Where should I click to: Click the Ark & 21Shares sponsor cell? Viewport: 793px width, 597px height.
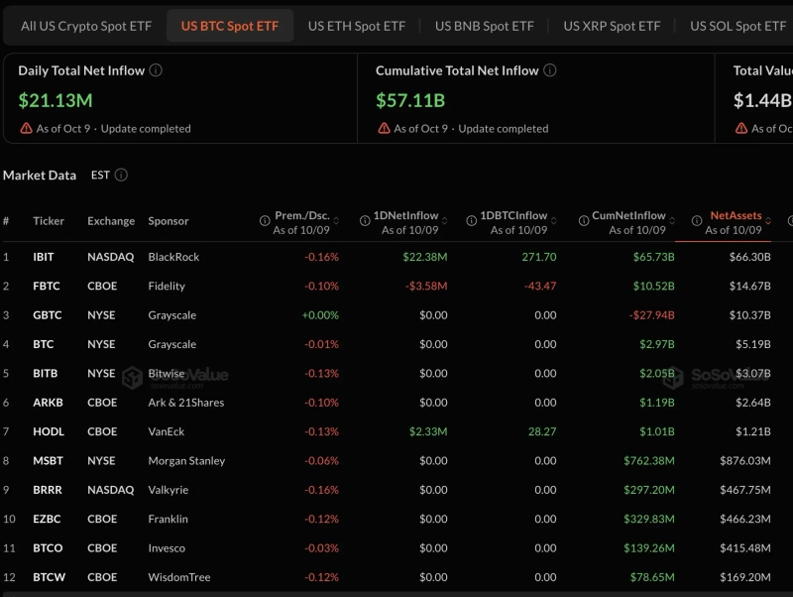coord(186,403)
